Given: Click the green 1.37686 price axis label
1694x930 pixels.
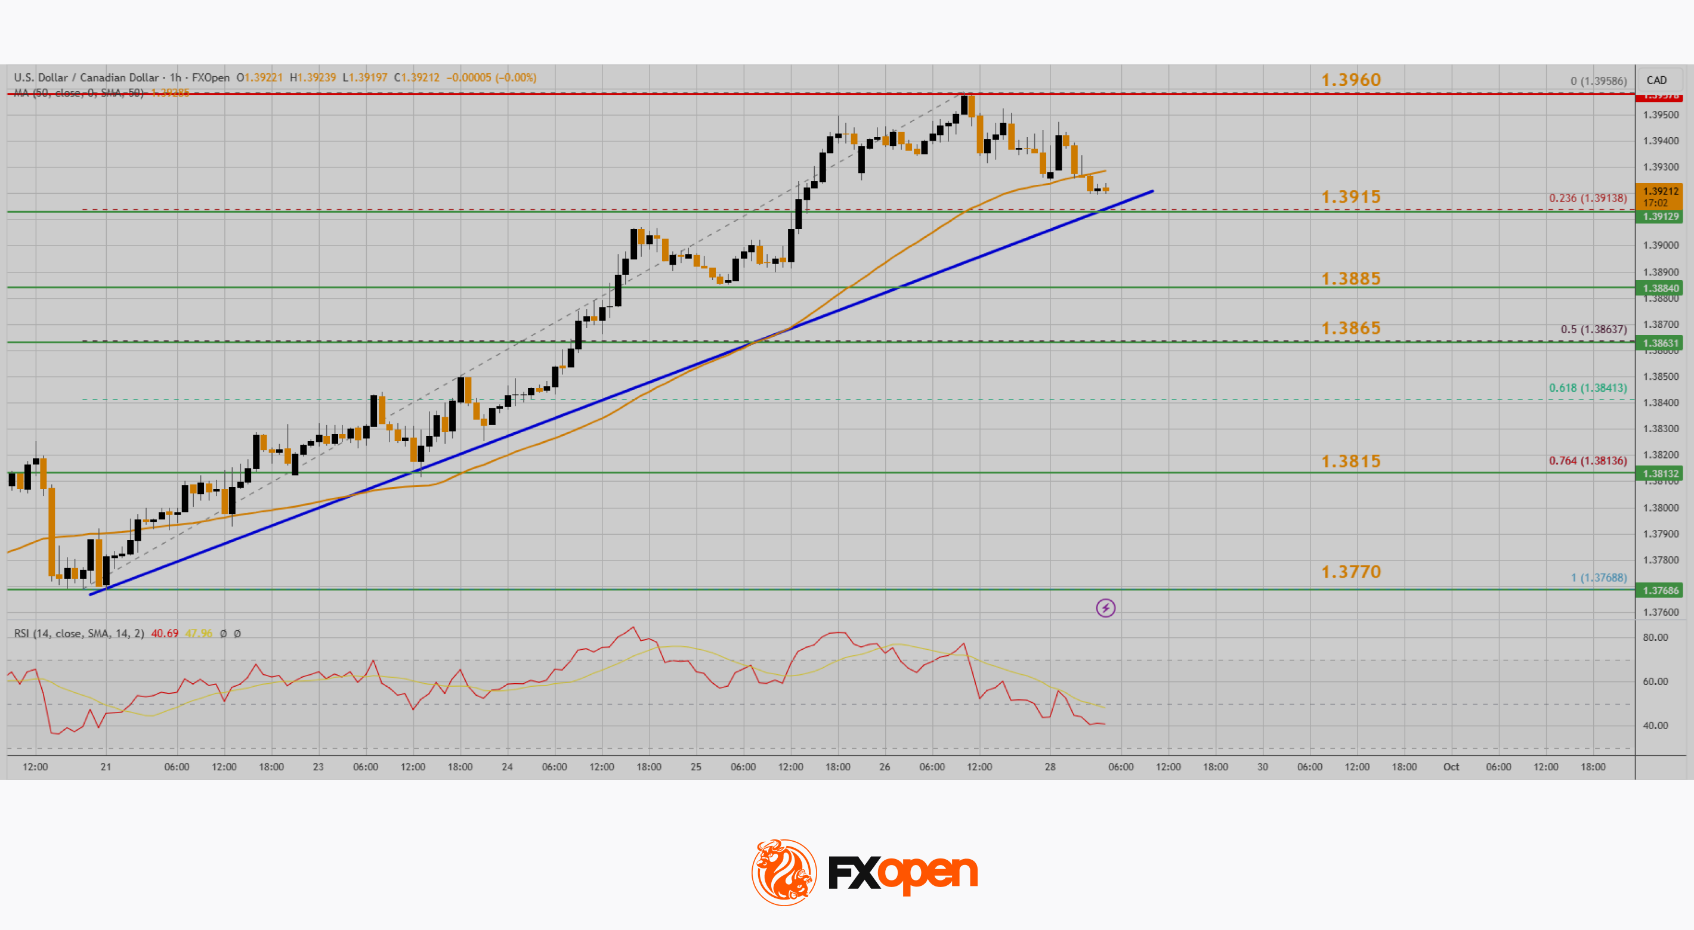Looking at the screenshot, I should tap(1661, 590).
